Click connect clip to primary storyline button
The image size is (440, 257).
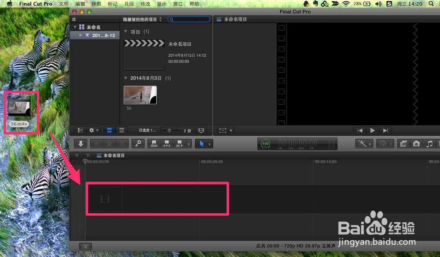click(x=154, y=144)
